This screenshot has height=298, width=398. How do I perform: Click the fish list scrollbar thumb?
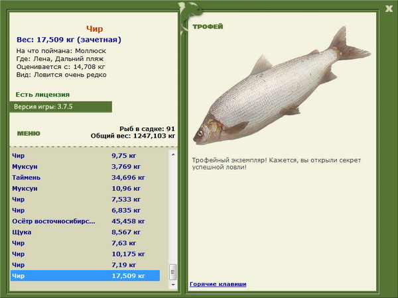point(173,272)
